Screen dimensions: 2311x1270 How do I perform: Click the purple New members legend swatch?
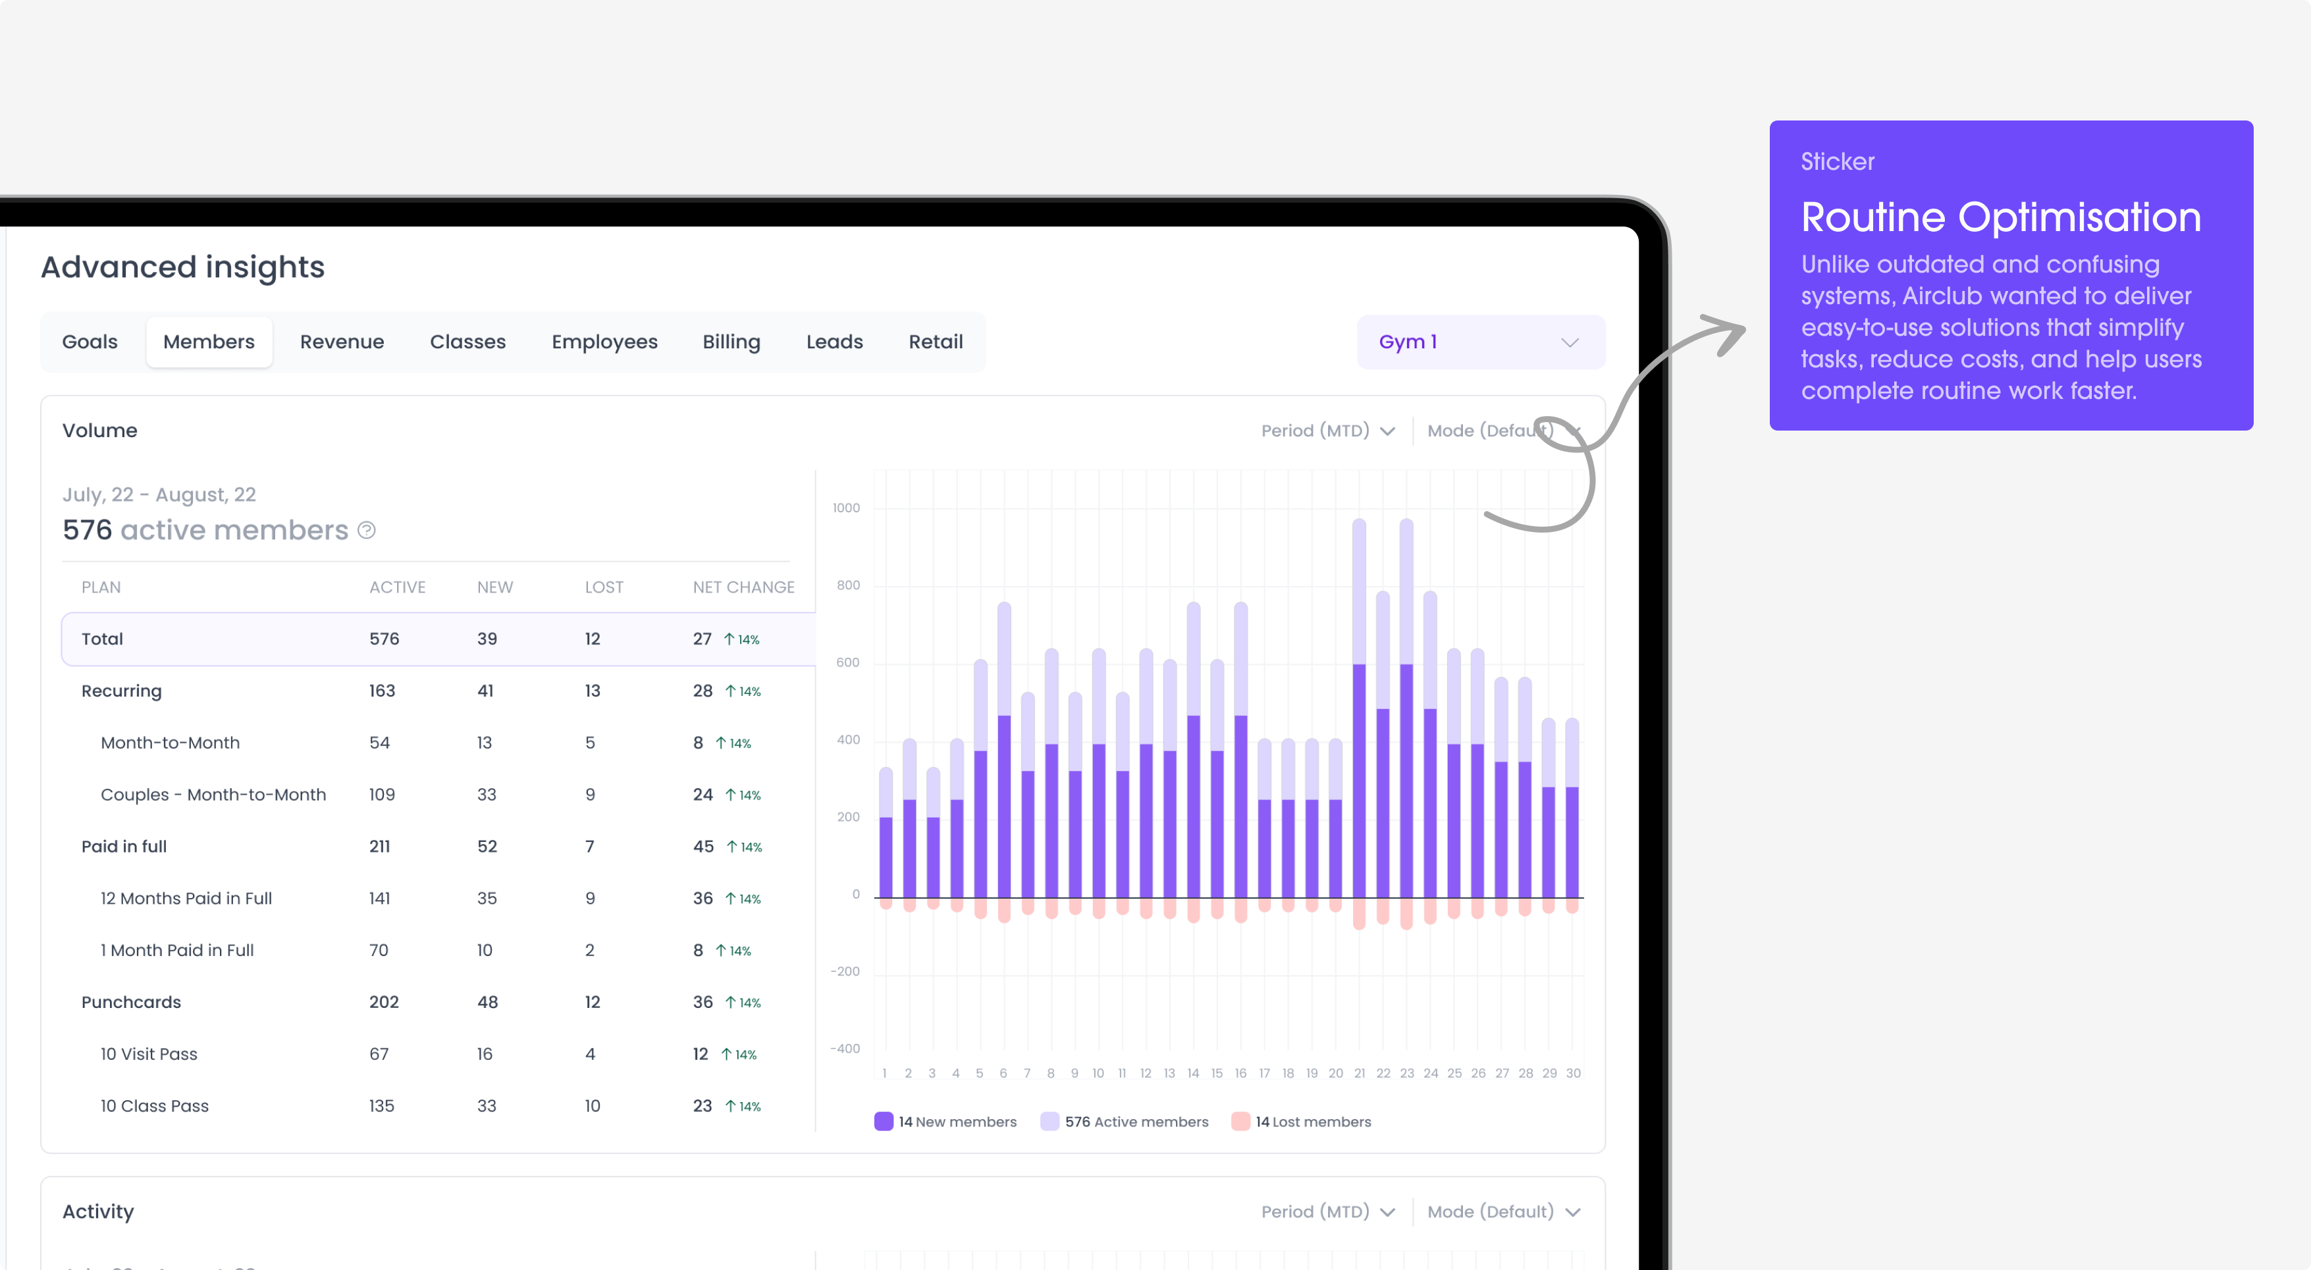pos(883,1121)
